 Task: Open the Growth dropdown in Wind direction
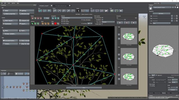(175, 80)
